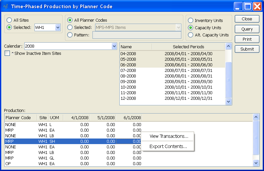The height and width of the screenshot is (171, 264).
Task: Select the All Sites radio button
Action: point(9,20)
